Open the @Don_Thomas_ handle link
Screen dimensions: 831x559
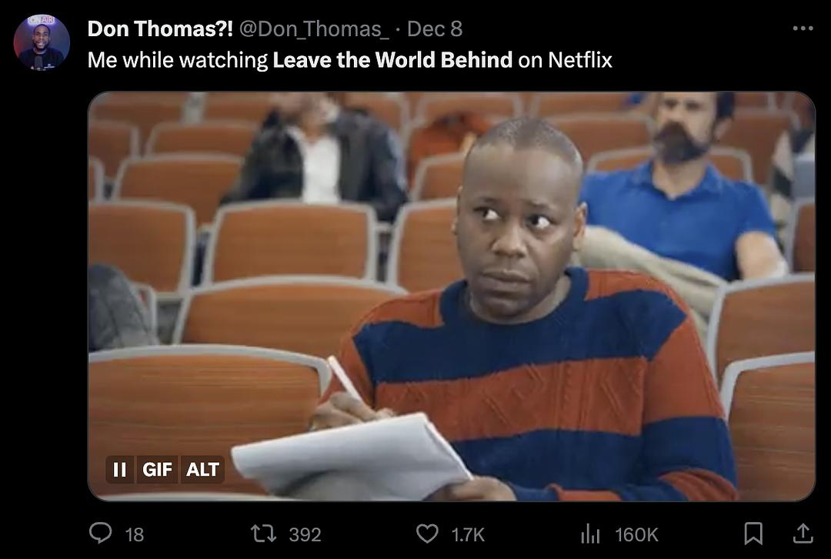[x=314, y=28]
